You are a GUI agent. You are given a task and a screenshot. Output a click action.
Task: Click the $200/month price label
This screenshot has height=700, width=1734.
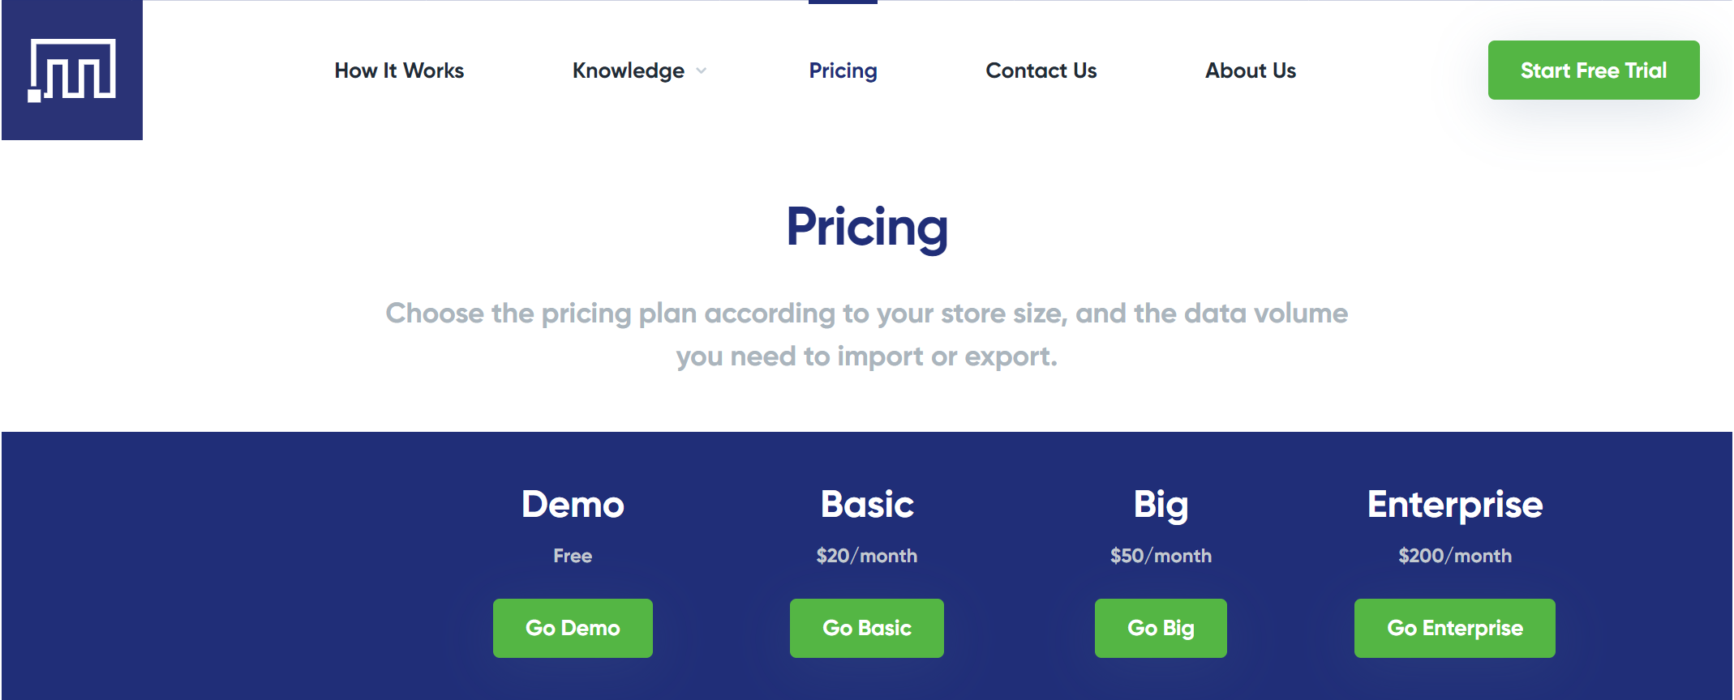click(1454, 556)
